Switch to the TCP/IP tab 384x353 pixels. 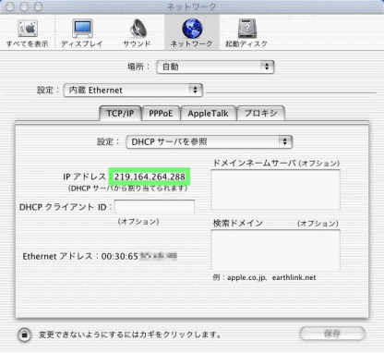[x=120, y=114]
